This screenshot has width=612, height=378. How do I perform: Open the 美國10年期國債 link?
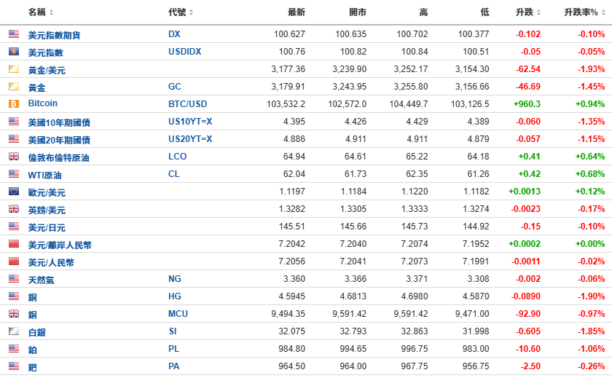click(59, 122)
